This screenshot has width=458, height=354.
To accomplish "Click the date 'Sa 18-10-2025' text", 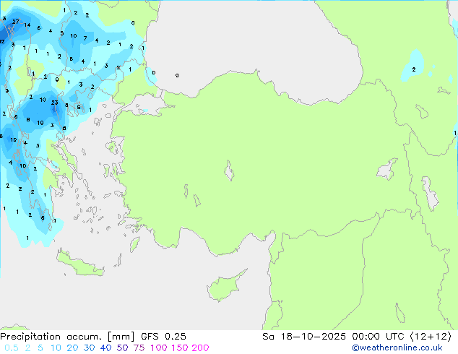I will pyautogui.click(x=304, y=337).
